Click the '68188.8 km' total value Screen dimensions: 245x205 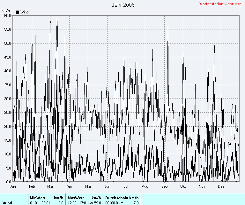tap(114, 203)
